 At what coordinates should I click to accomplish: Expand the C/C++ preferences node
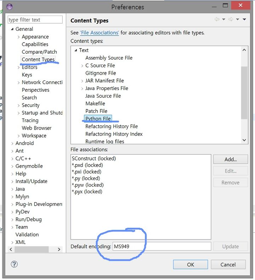pyautogui.click(x=12, y=159)
